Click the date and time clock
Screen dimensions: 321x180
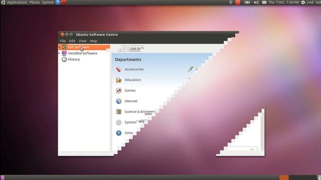284,2
